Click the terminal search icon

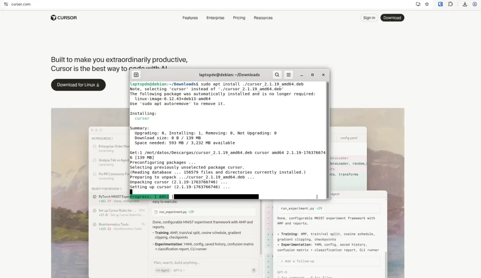click(x=277, y=75)
